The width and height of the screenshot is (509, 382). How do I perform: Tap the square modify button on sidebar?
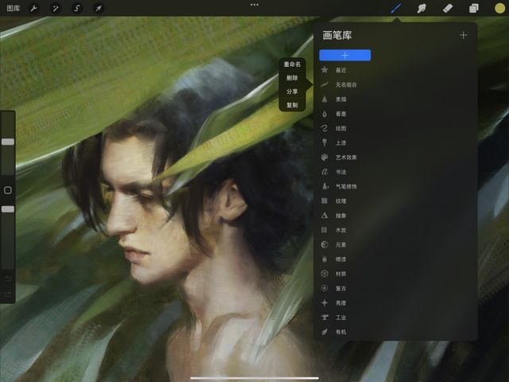(x=8, y=190)
